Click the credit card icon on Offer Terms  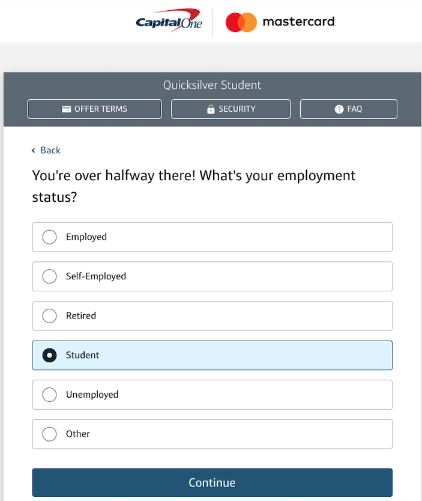[x=66, y=109]
